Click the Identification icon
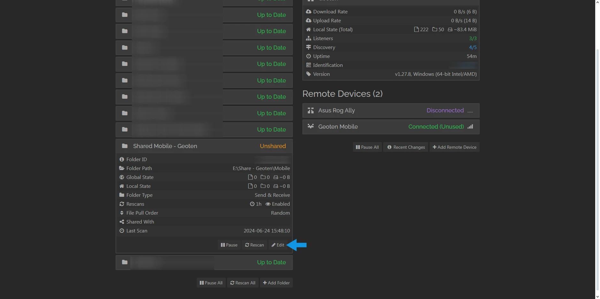This screenshot has width=600, height=299. [x=308, y=65]
